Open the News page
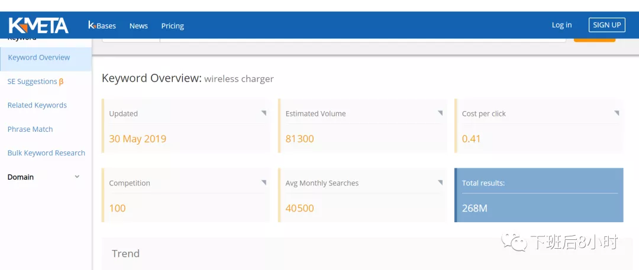 (138, 25)
